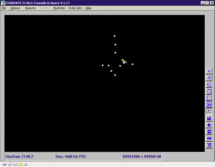Click the hourglass end turn icon
The height and width of the screenshot is (167, 215).
coord(209,145)
